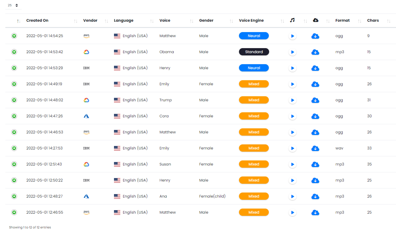The width and height of the screenshot is (396, 235).
Task: Download the Ana voice mp3 file
Action: (315, 197)
